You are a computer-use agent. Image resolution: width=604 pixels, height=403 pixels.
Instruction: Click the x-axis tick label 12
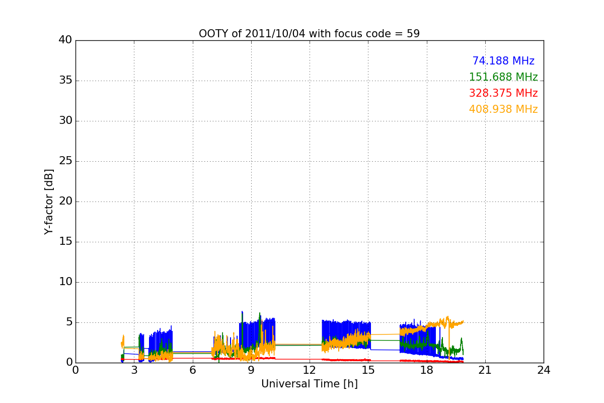[310, 370]
